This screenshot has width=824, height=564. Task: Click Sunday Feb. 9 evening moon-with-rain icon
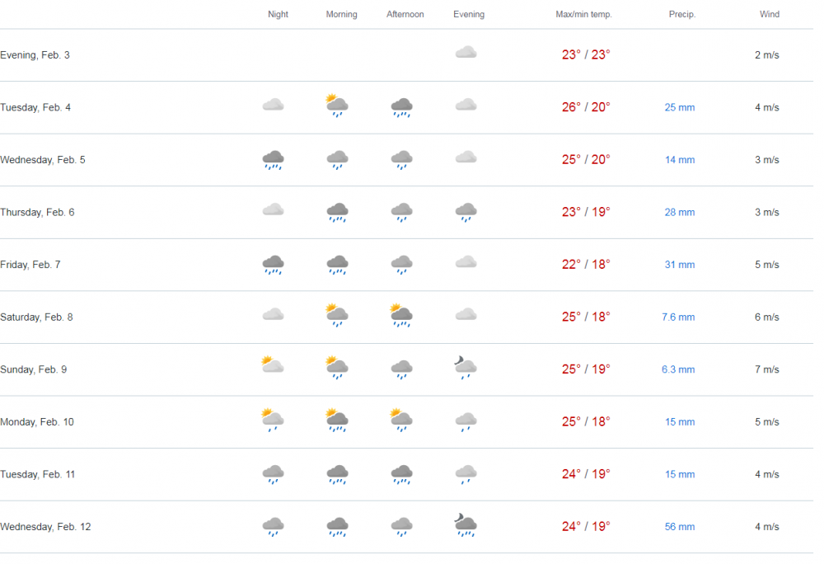click(x=465, y=369)
